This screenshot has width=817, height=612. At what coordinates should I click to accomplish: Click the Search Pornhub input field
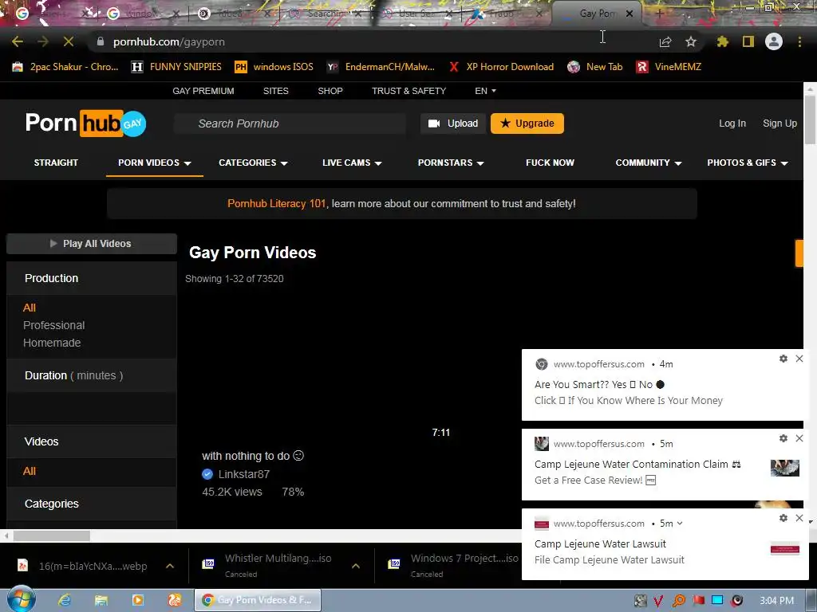point(290,124)
